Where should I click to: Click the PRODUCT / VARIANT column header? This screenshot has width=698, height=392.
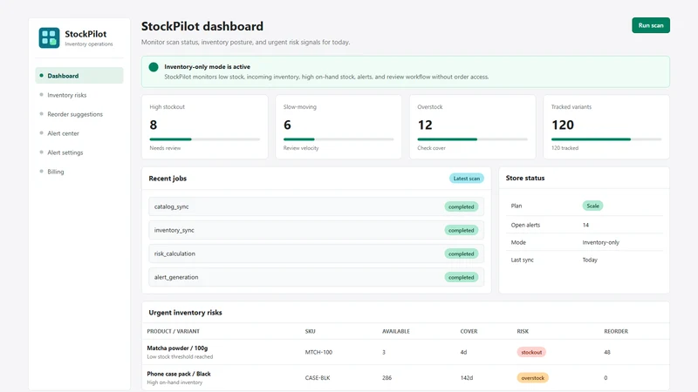click(173, 331)
